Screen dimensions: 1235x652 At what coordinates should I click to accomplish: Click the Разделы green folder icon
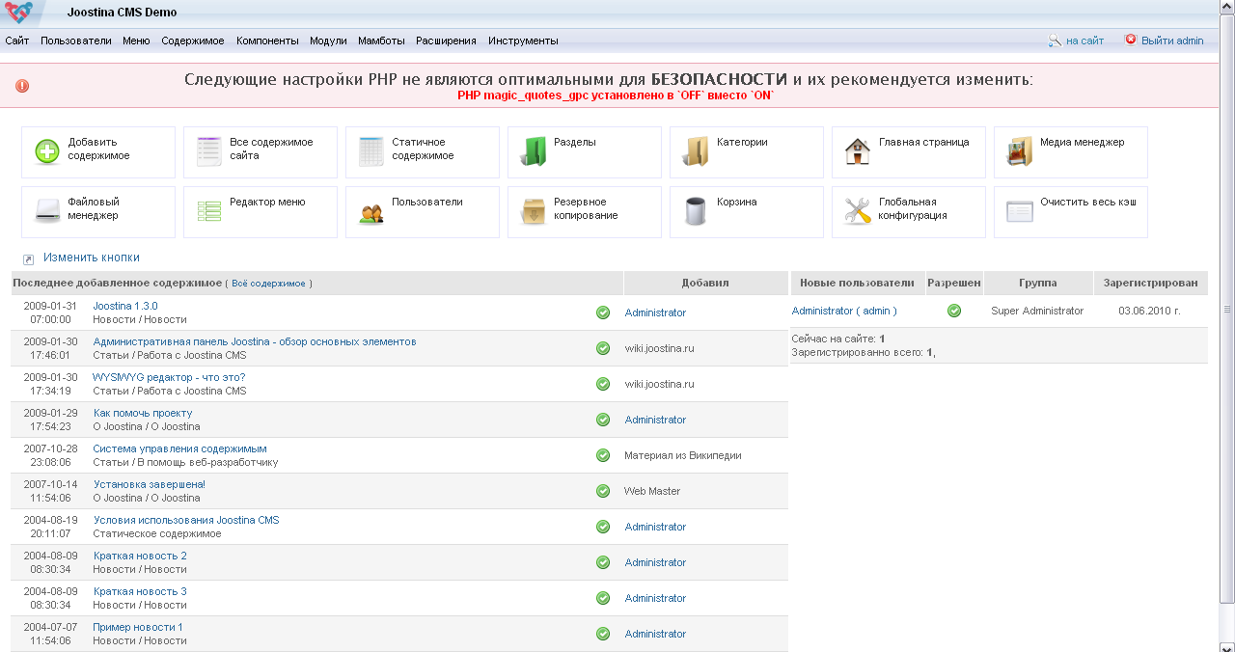click(x=534, y=151)
